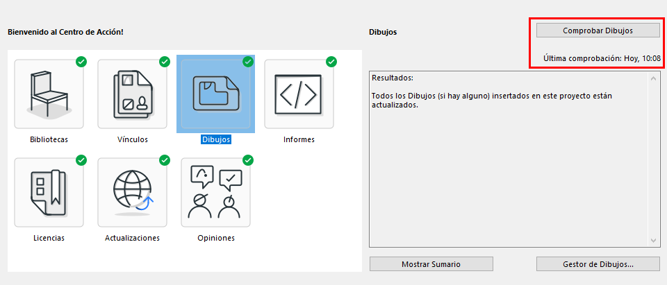Open the Actualizaciones globe icon

[x=132, y=192]
